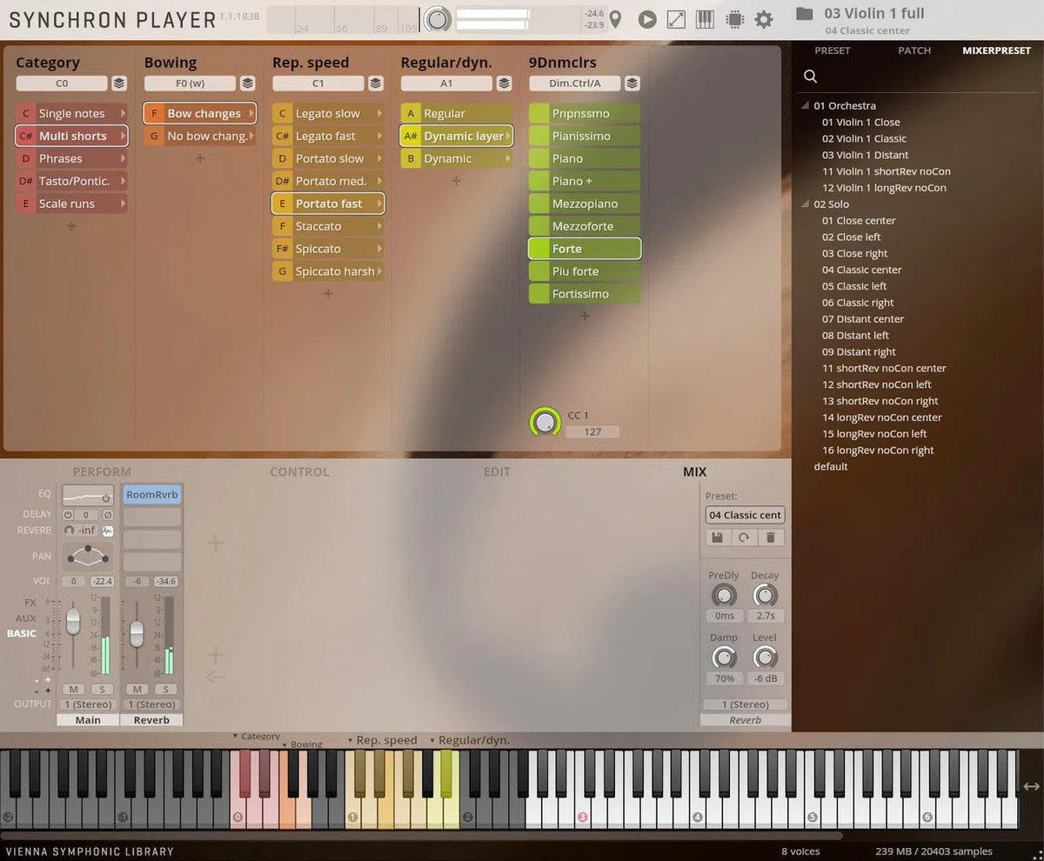Delete mixer preset using trash icon

[x=770, y=538]
